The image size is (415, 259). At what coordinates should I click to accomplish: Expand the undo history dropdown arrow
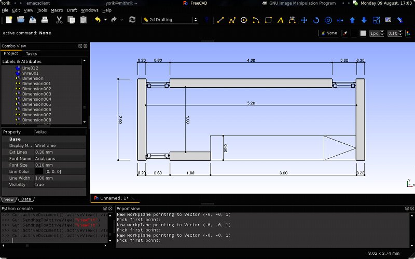point(105,20)
